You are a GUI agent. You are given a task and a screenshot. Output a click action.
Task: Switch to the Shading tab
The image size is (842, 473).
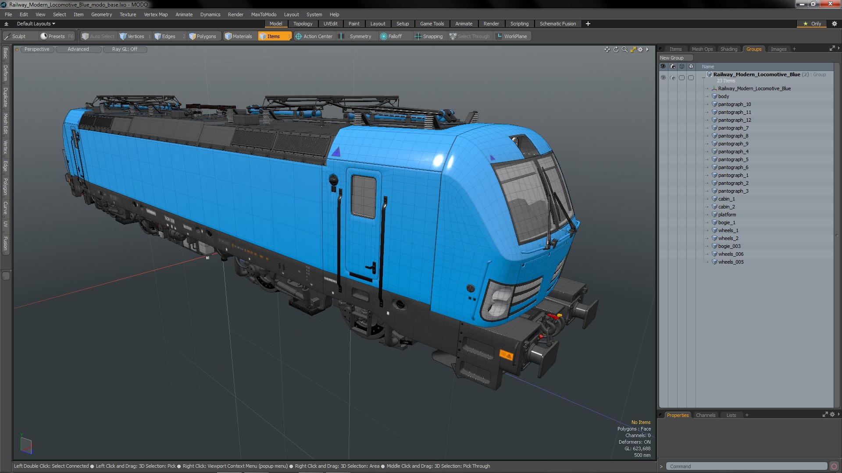point(728,49)
